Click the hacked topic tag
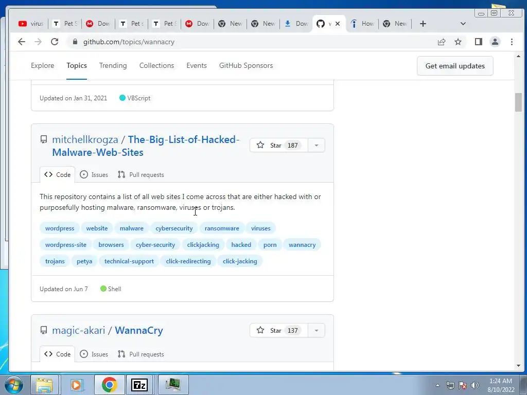The height and width of the screenshot is (395, 527). 241,244
